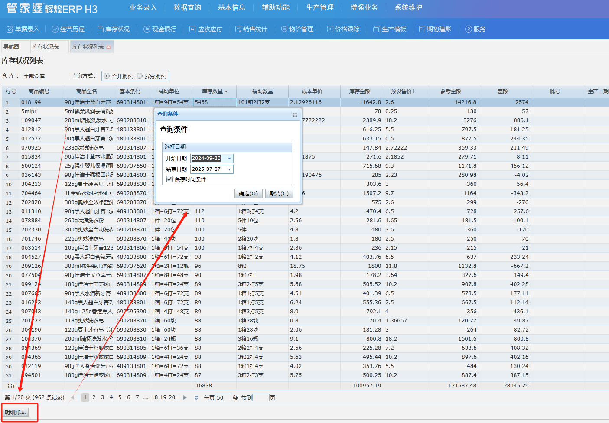Click product code 109047

31,120
